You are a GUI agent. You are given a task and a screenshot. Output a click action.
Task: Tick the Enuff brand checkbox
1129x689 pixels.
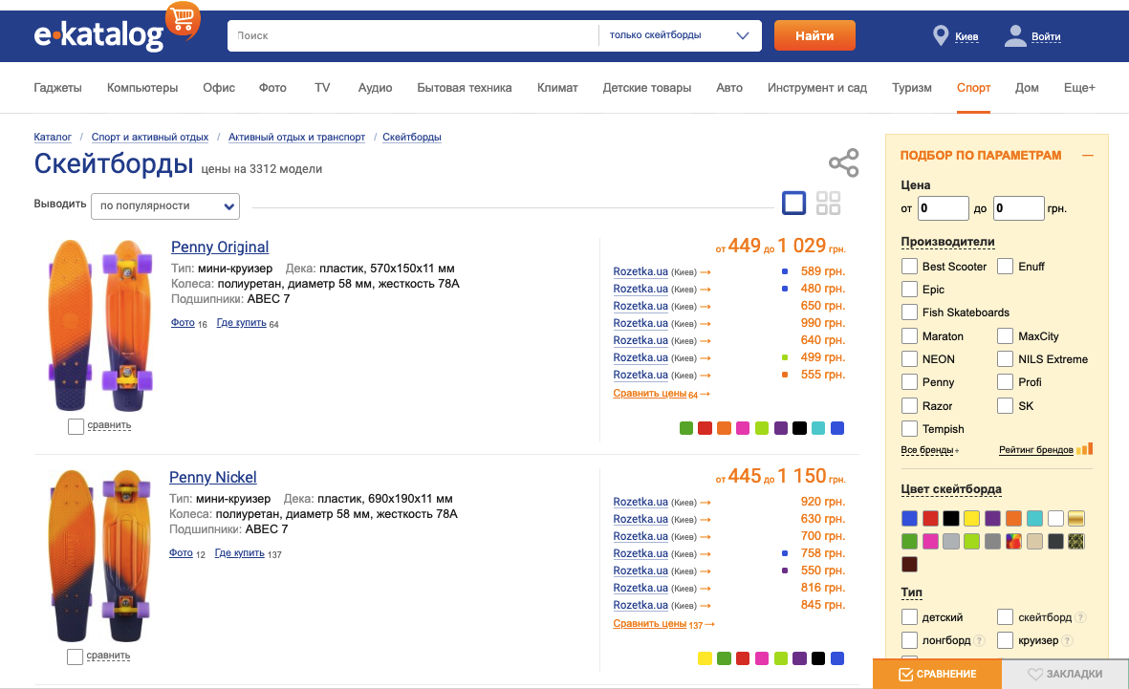(1005, 267)
